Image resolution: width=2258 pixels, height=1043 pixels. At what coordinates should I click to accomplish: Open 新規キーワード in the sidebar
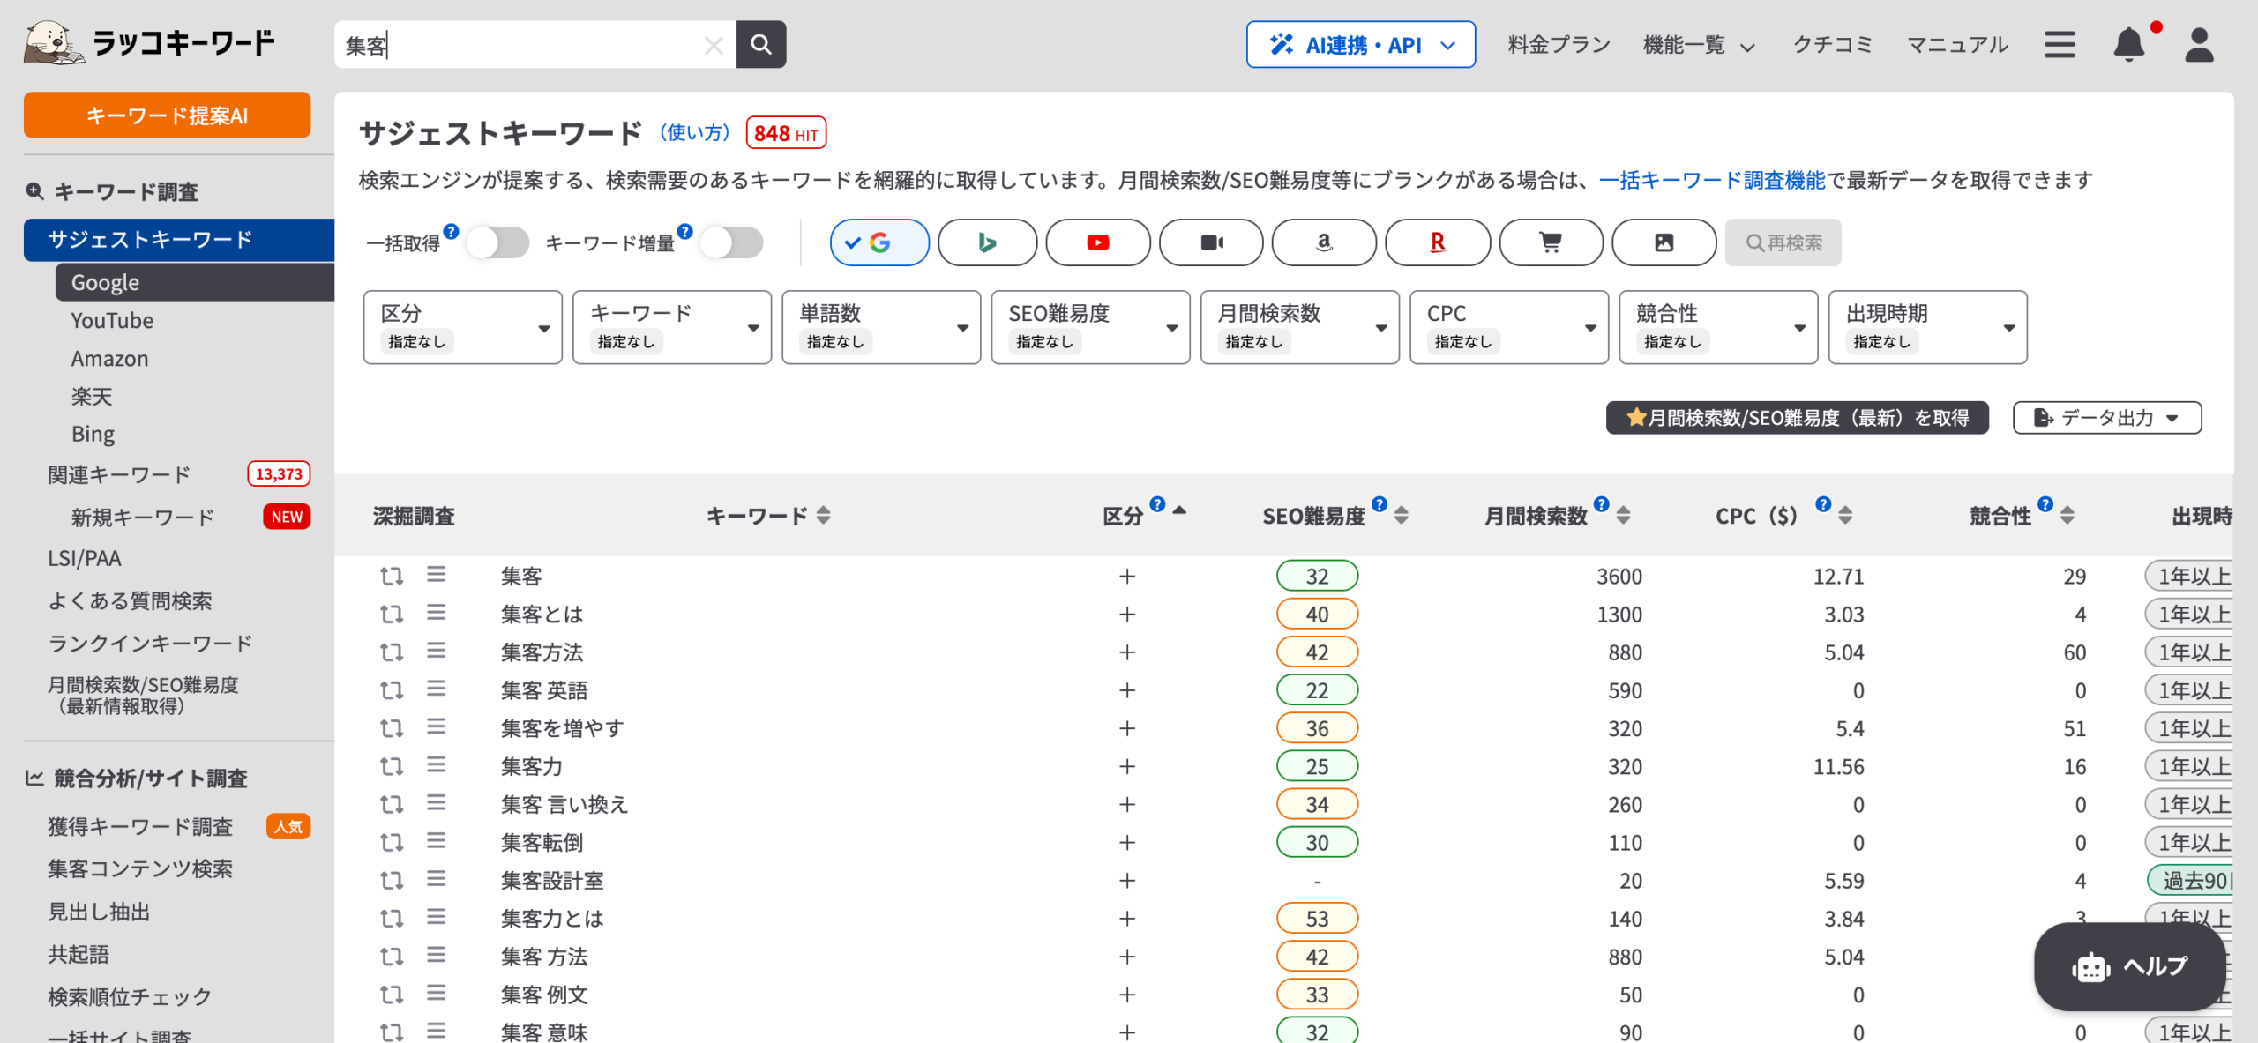(143, 517)
